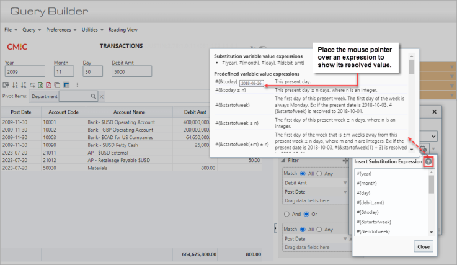Select the Or radio button

[x=306, y=214]
